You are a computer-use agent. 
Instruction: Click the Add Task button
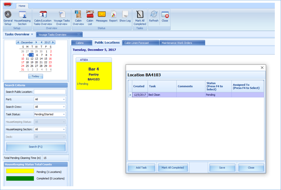coord(141,167)
